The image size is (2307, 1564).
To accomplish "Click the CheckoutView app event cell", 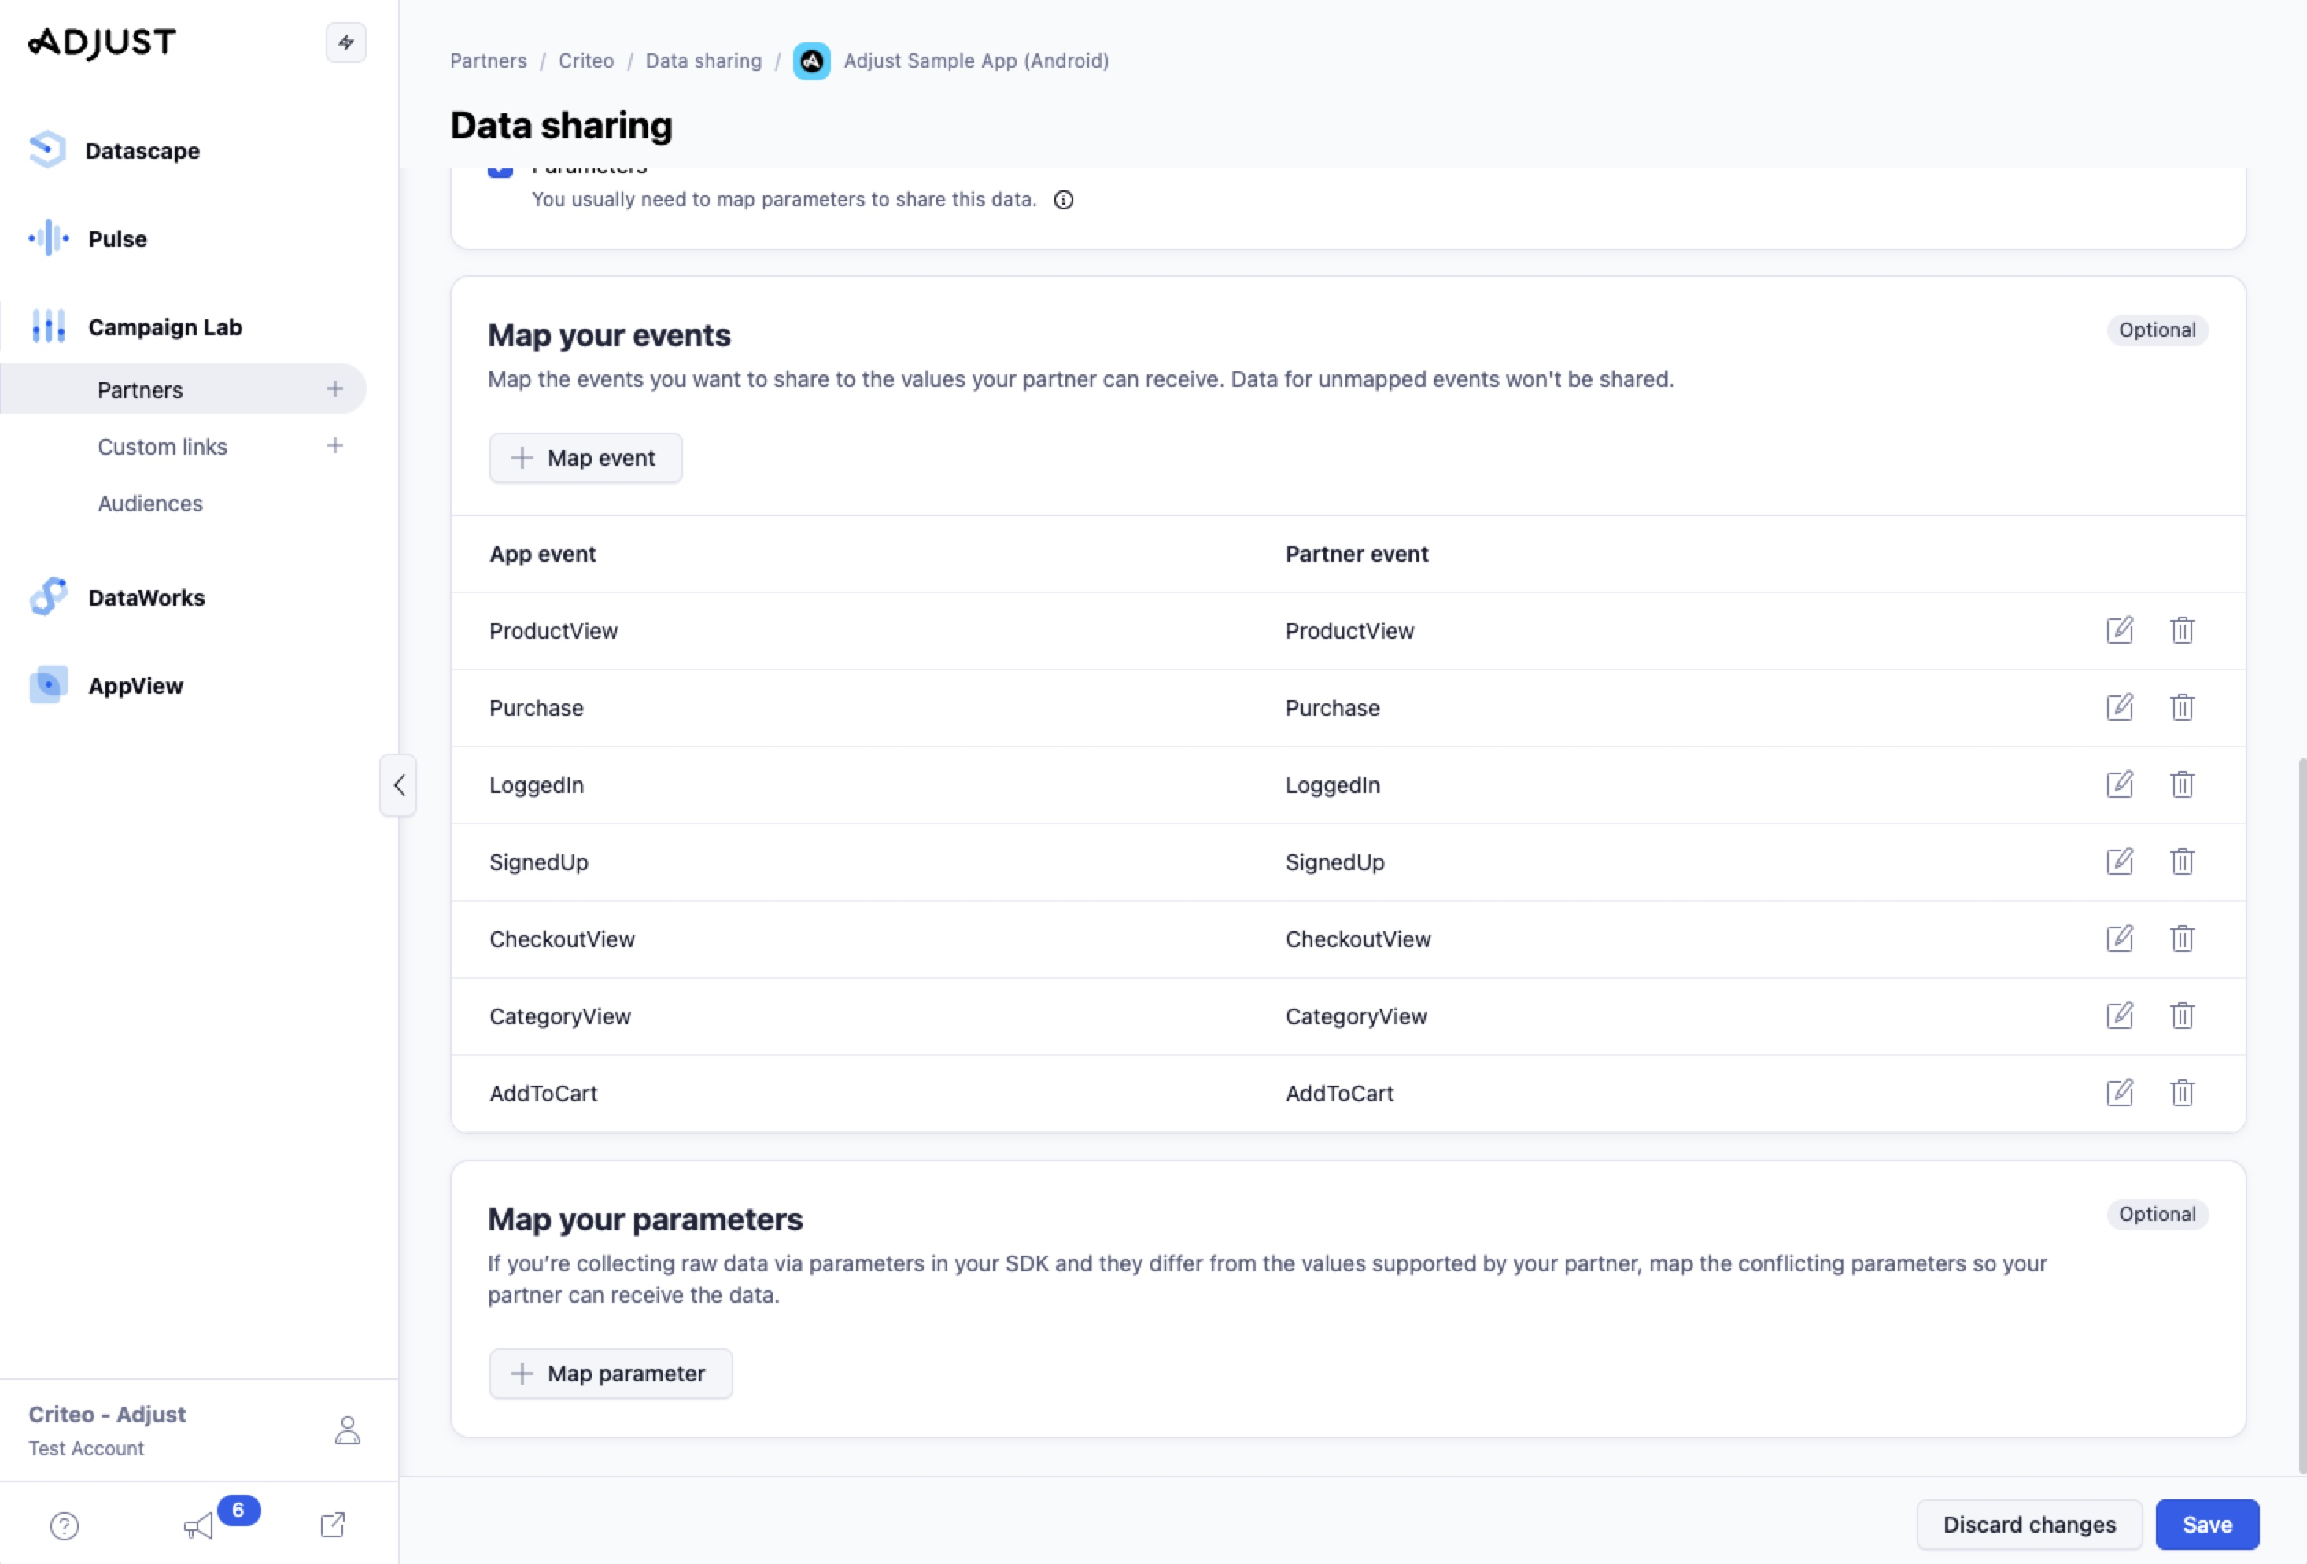I will [562, 939].
